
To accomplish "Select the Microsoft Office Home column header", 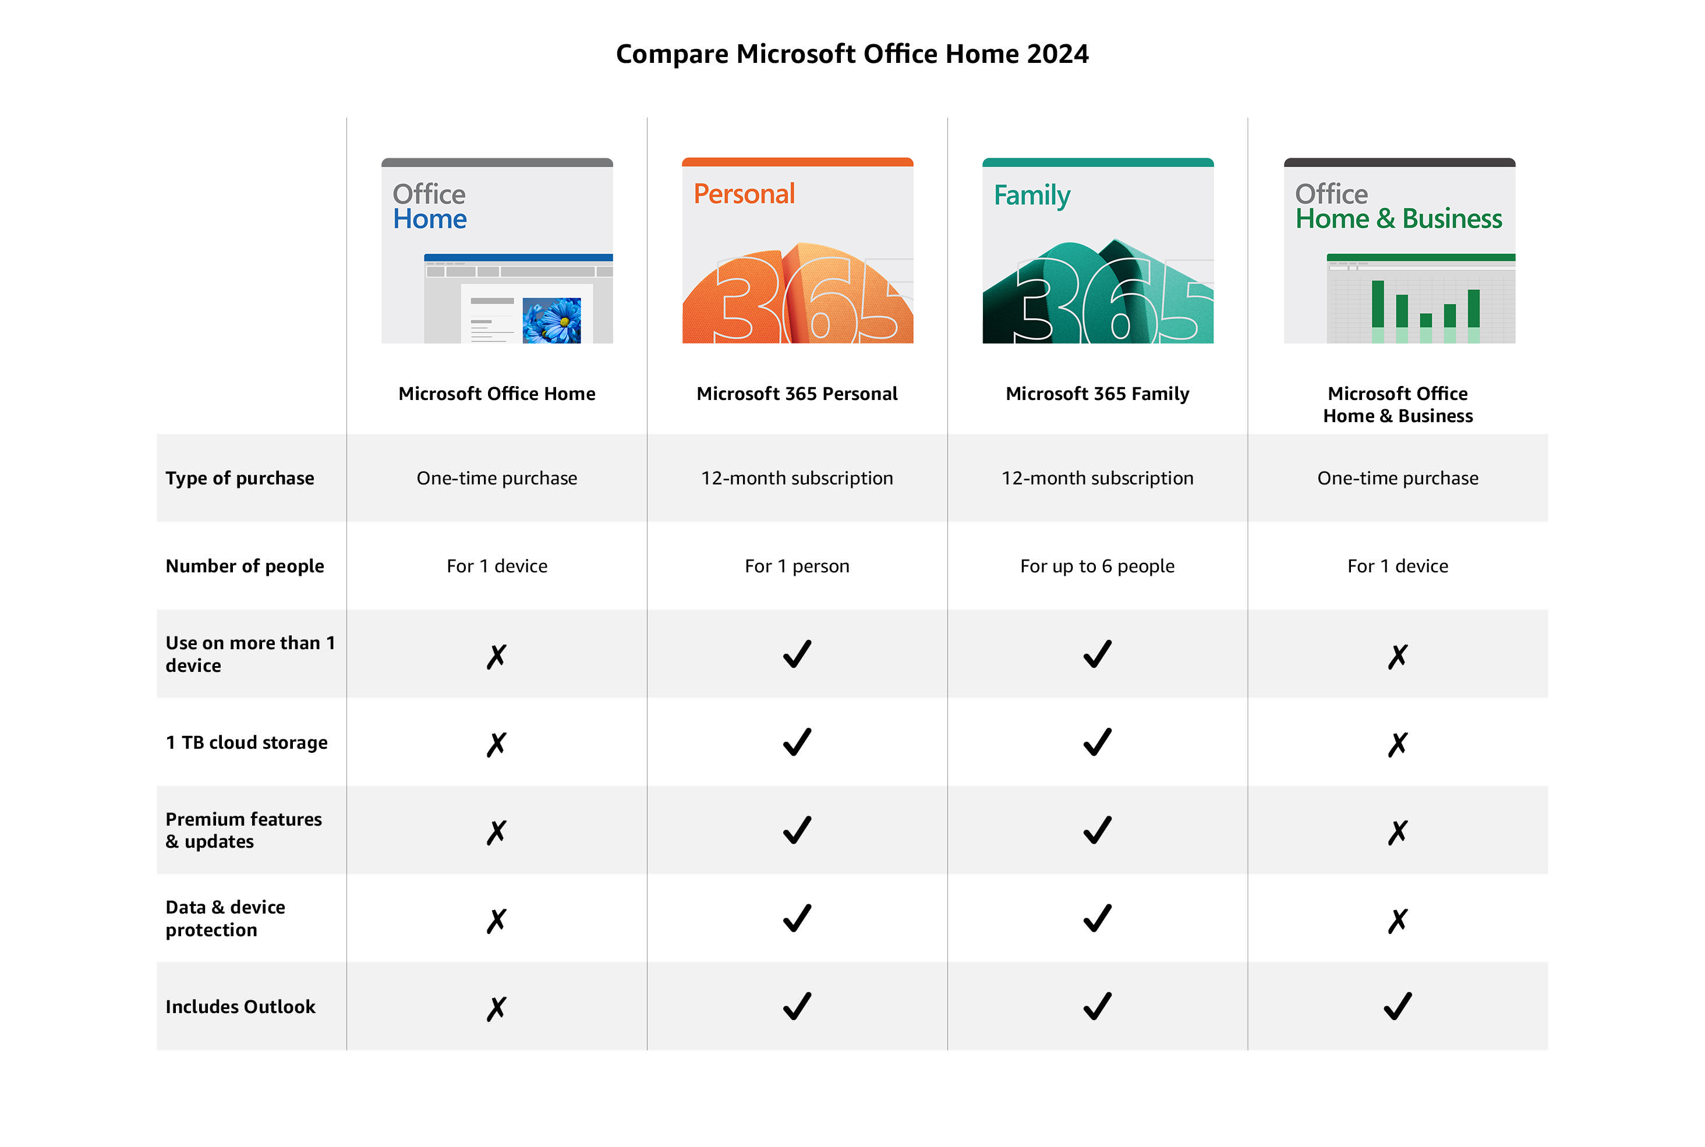I will (x=496, y=393).
